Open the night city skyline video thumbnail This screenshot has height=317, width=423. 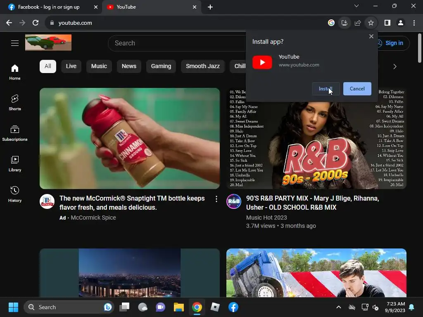tap(130, 273)
